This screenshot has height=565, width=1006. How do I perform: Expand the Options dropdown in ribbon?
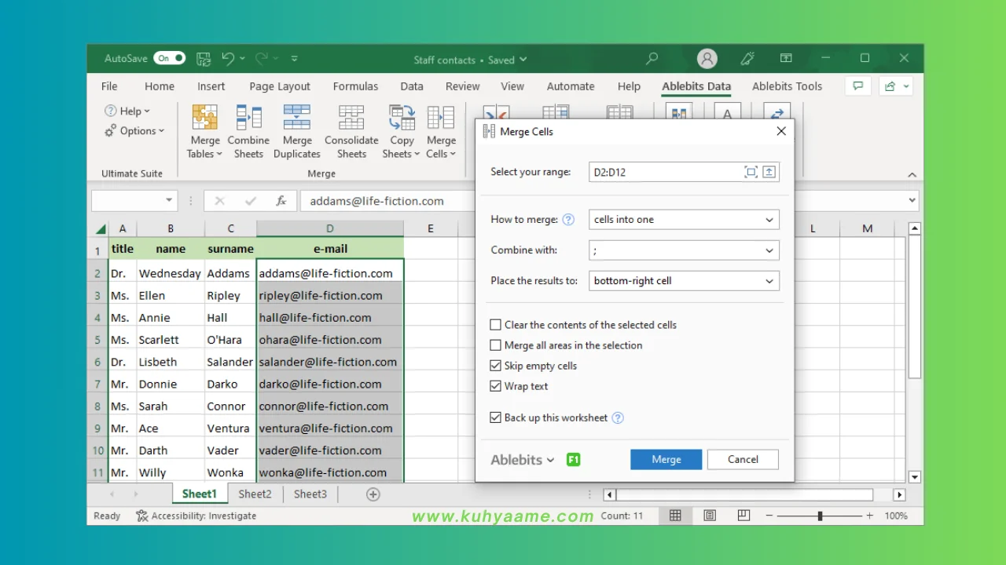[134, 131]
